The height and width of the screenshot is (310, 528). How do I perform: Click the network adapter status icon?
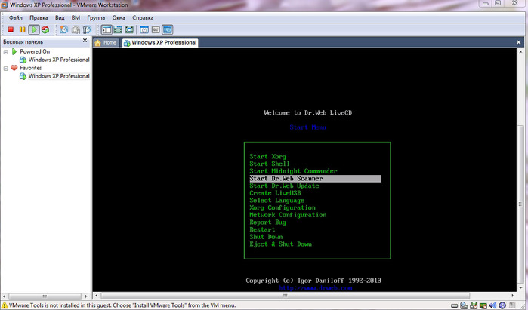tap(483, 305)
